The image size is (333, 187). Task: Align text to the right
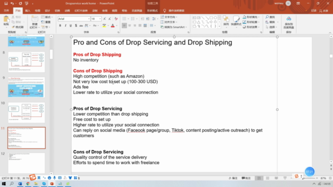pyautogui.click(x=135, y=25)
